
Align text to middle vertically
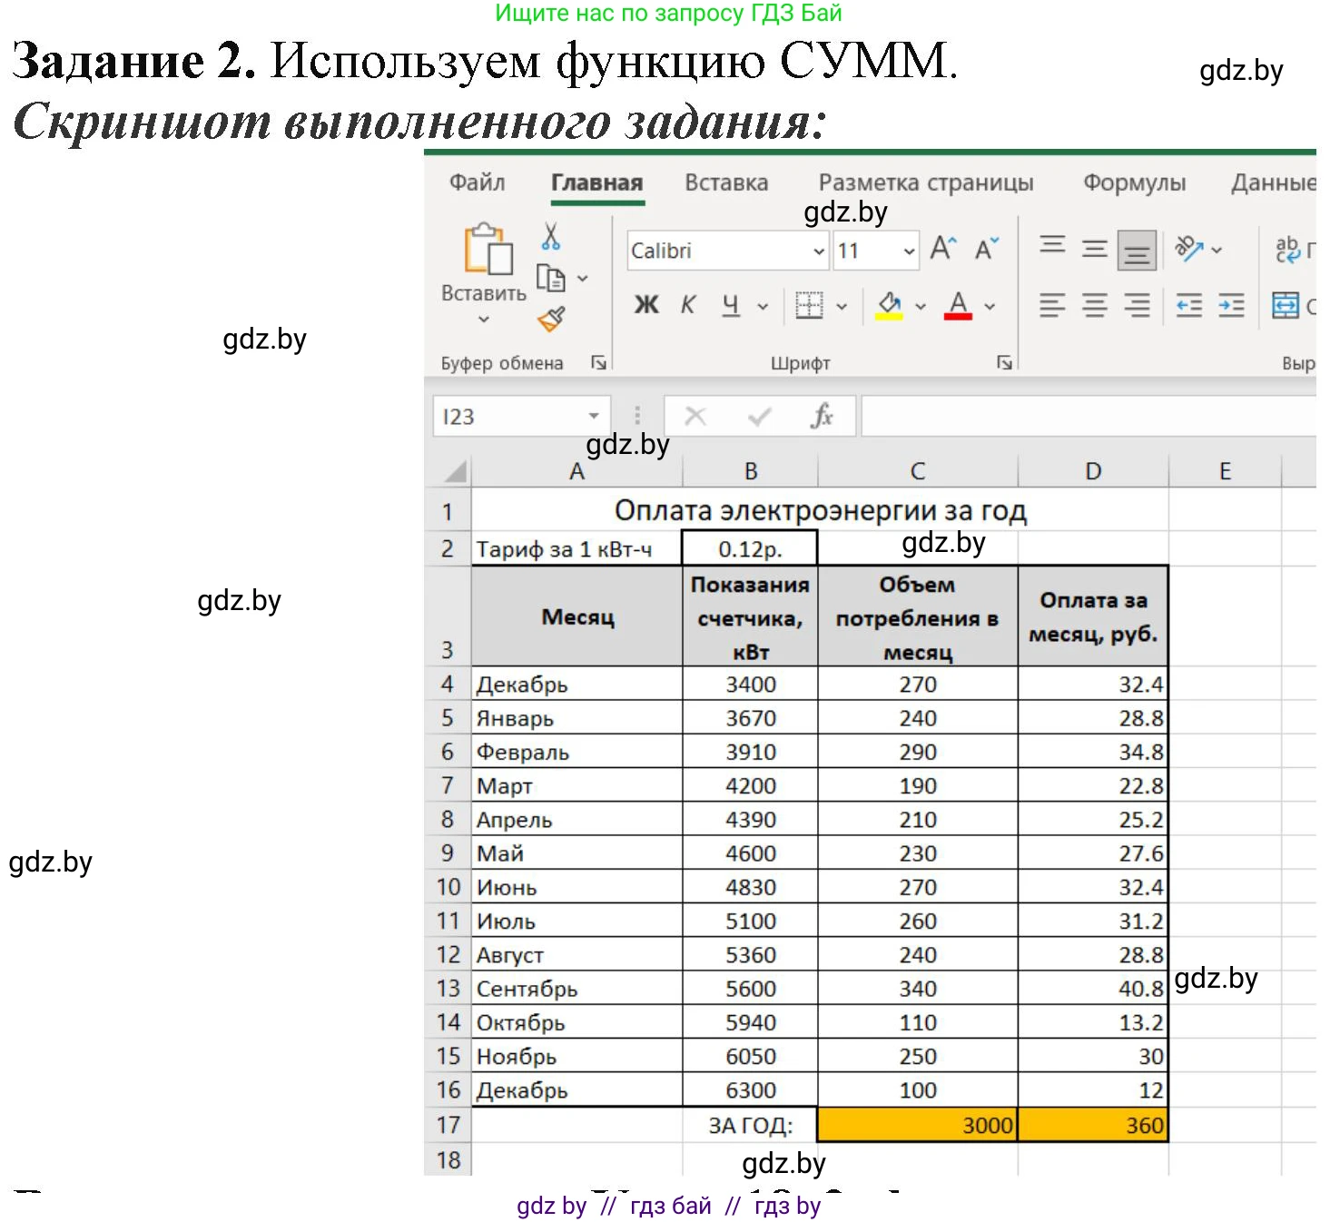pyautogui.click(x=1095, y=249)
